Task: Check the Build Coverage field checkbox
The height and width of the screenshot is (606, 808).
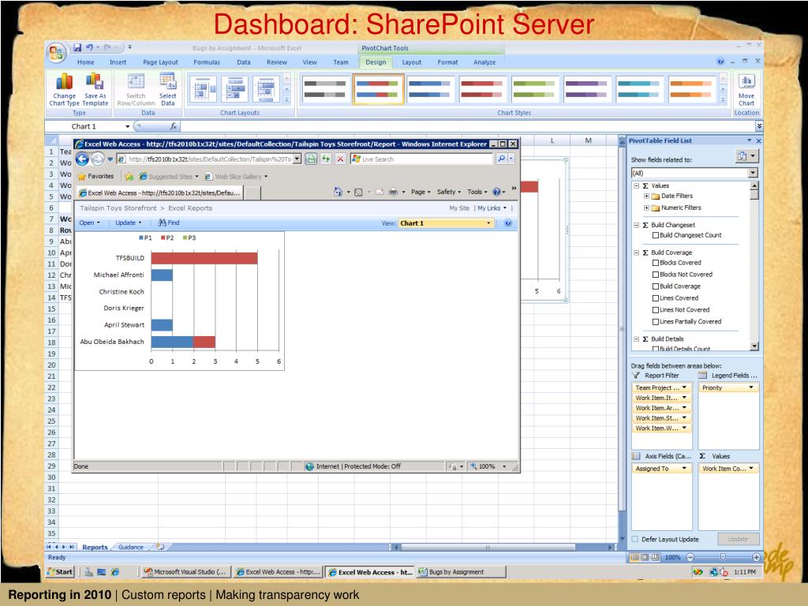Action: coord(656,286)
